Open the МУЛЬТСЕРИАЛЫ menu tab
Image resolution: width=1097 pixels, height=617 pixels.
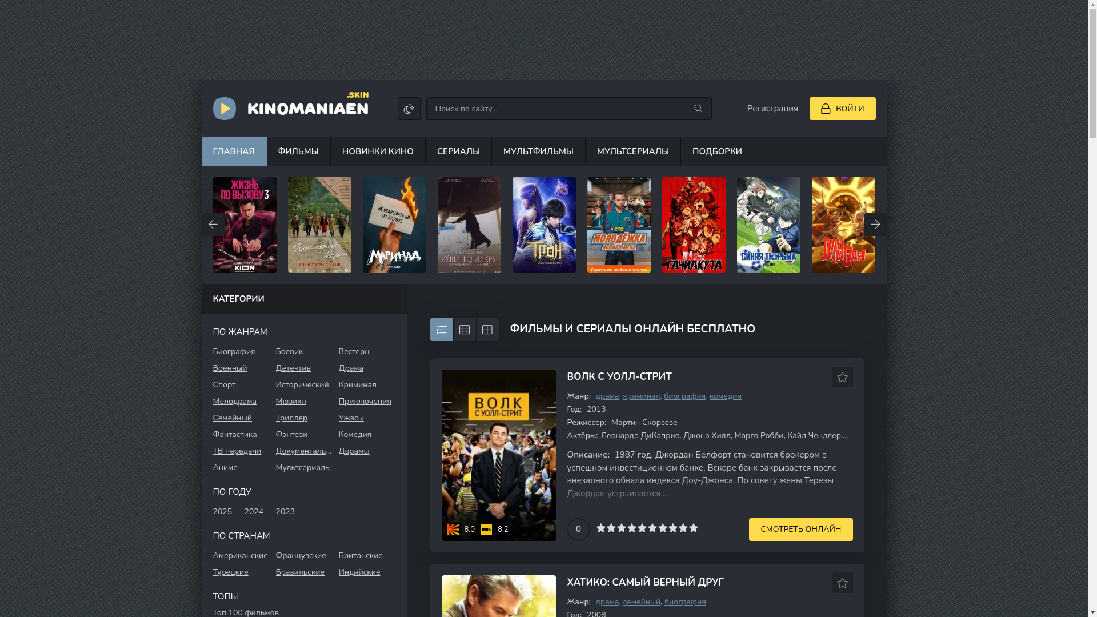click(x=632, y=151)
